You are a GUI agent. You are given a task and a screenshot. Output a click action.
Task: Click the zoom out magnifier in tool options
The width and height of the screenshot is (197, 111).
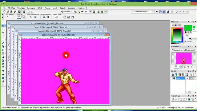click(x=31, y=17)
